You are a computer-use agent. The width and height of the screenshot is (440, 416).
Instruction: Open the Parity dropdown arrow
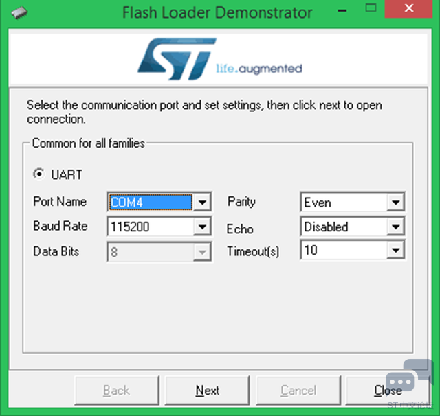click(396, 202)
